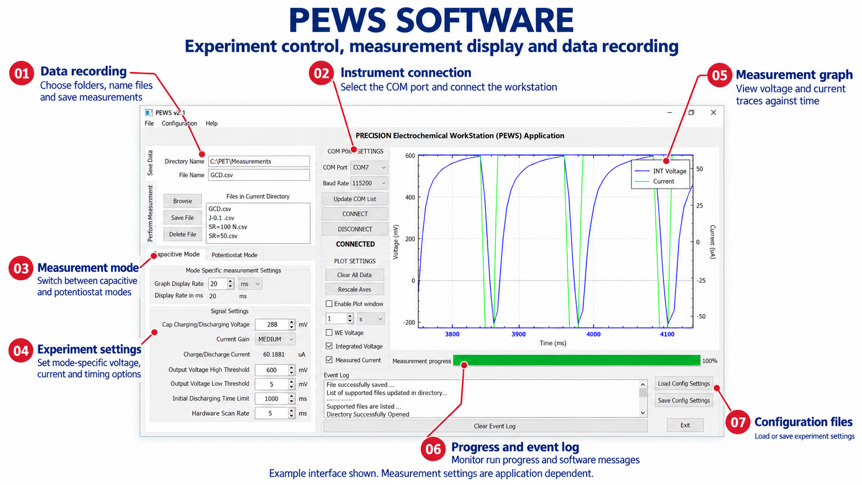
Task: Click the Exit button
Action: [x=685, y=425]
